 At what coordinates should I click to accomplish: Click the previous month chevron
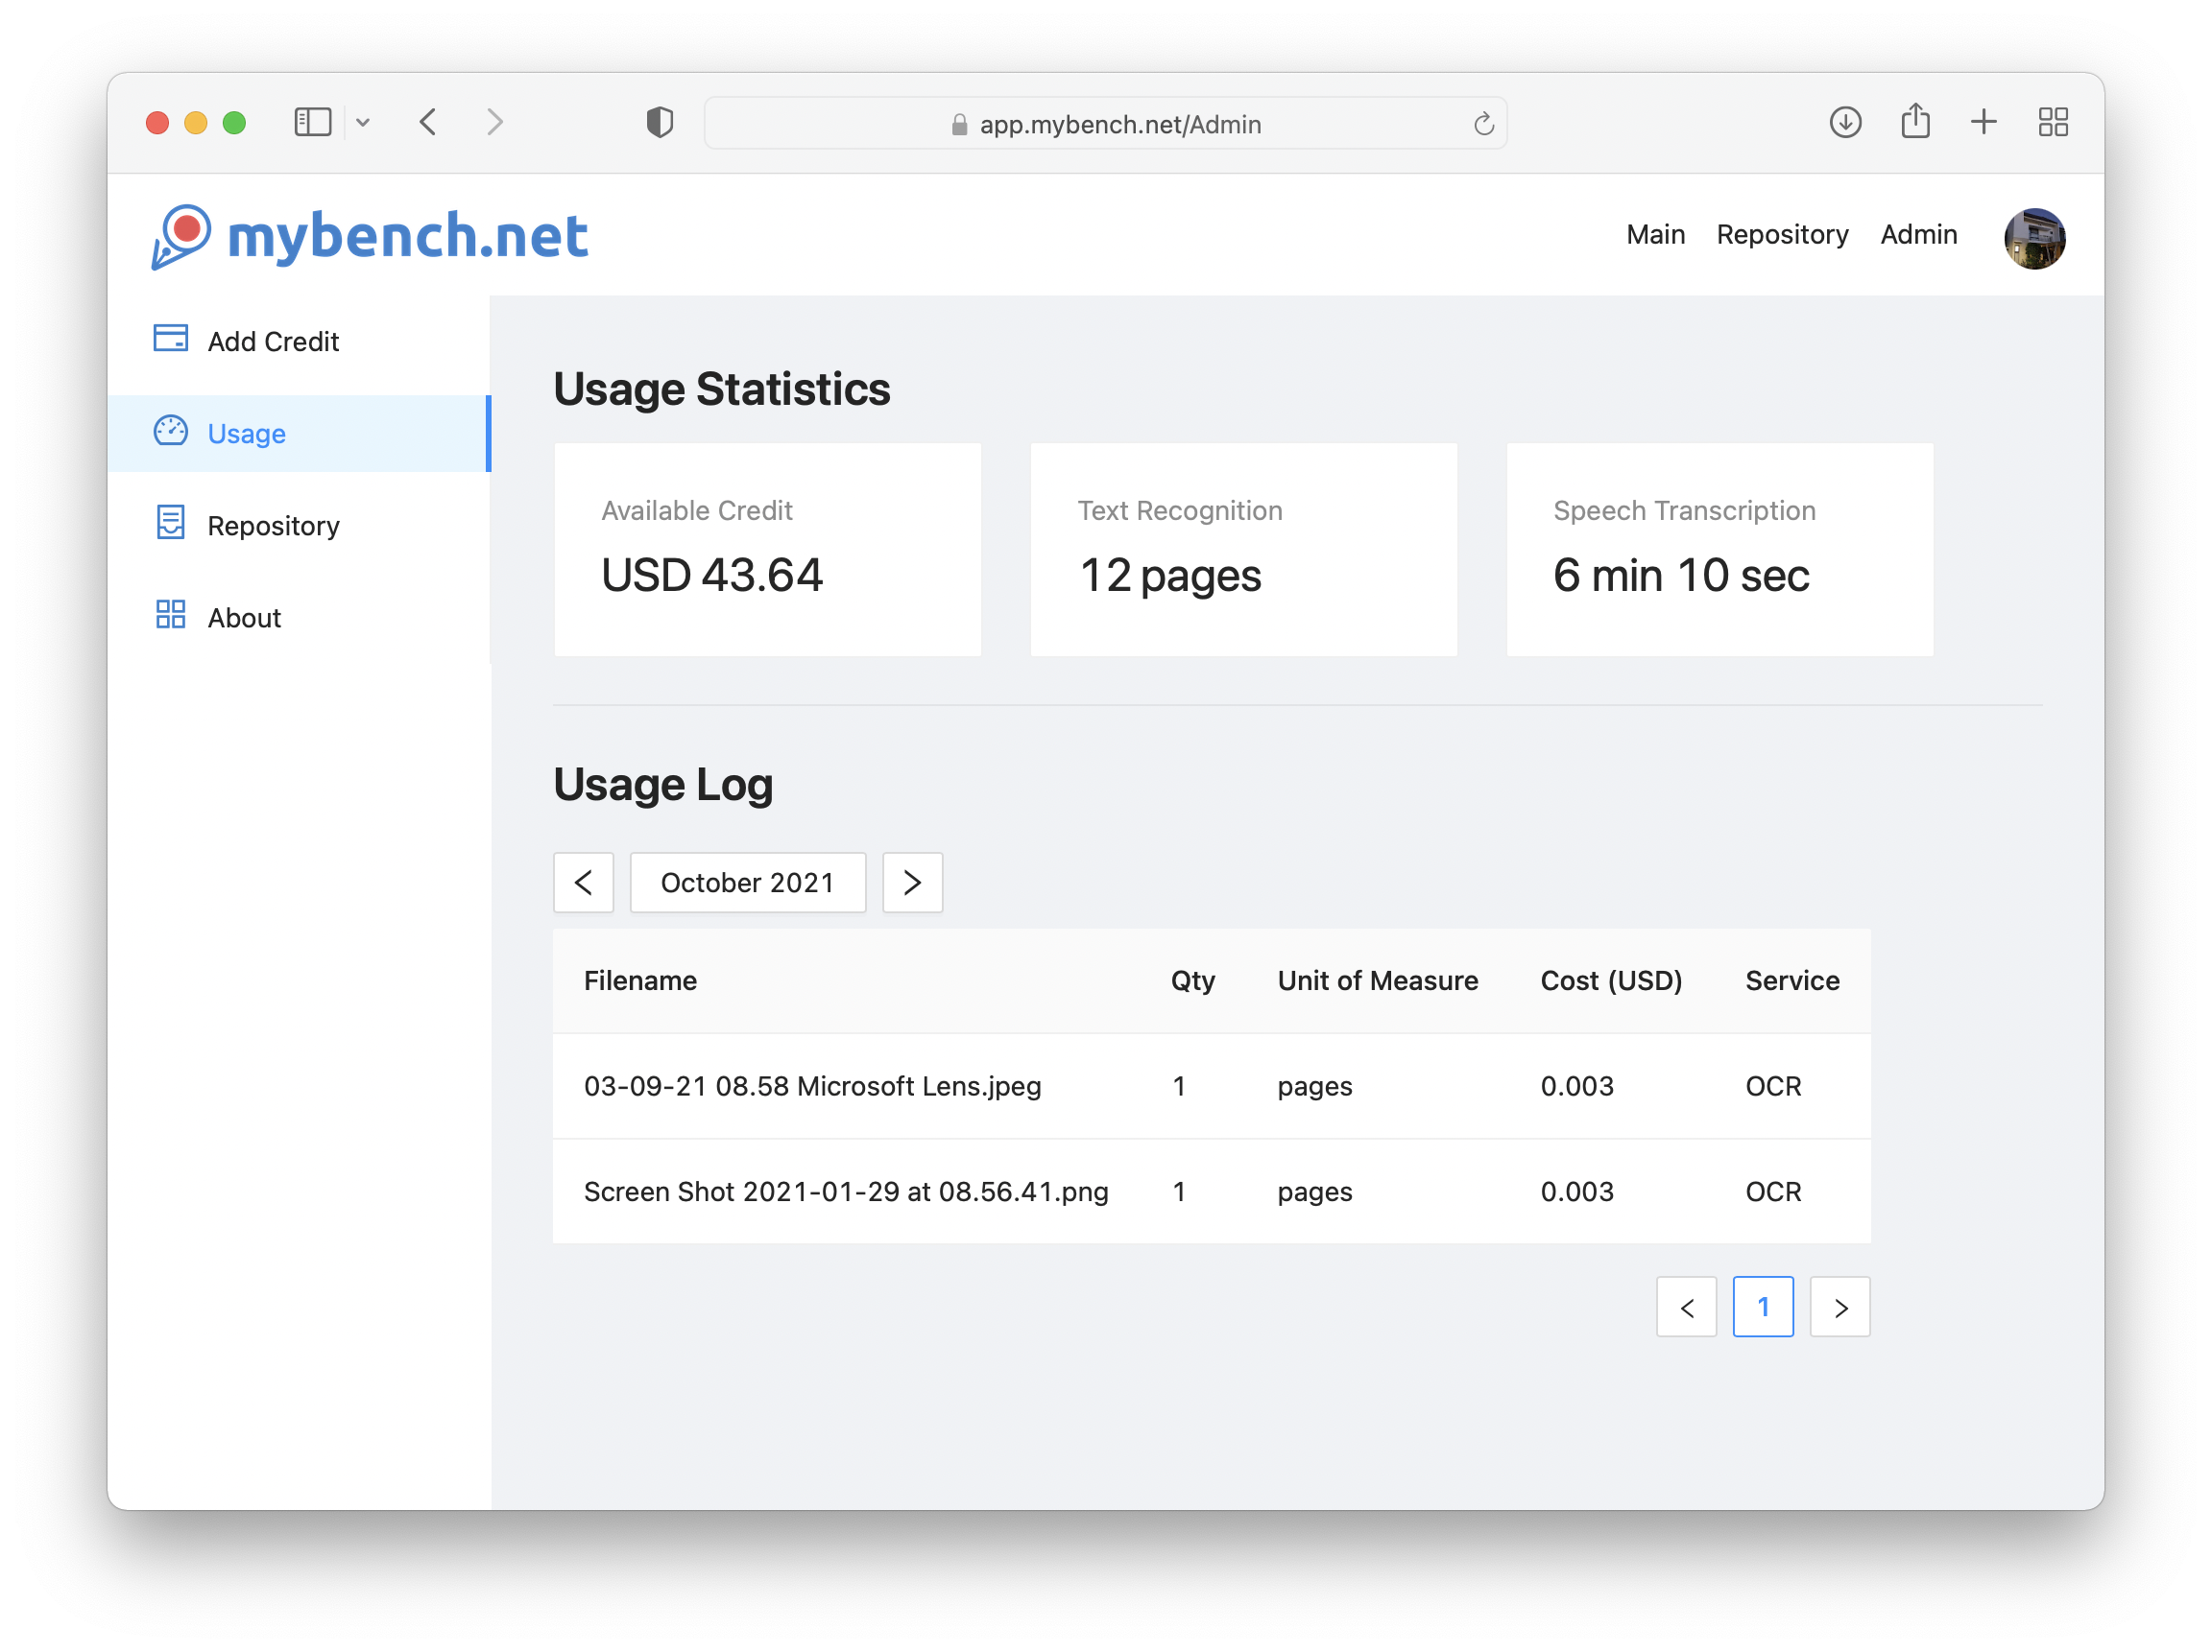[x=584, y=883]
